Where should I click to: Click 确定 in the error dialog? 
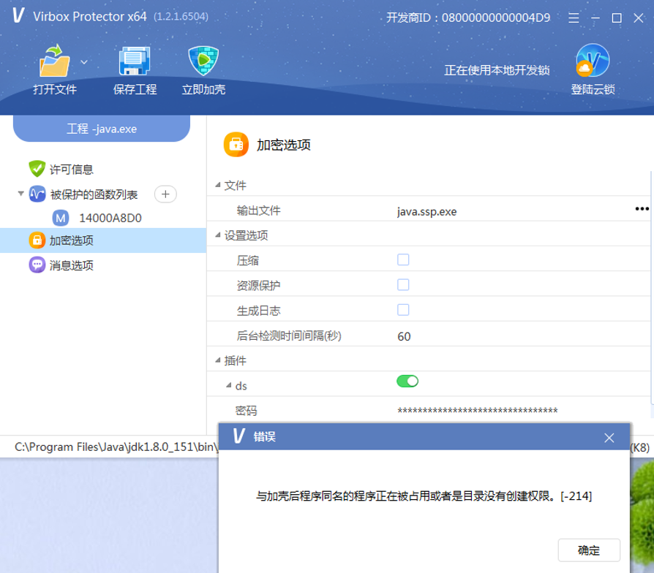[x=589, y=550]
